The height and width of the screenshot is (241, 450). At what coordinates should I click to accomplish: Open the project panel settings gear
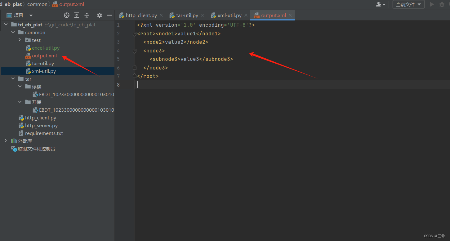click(99, 15)
